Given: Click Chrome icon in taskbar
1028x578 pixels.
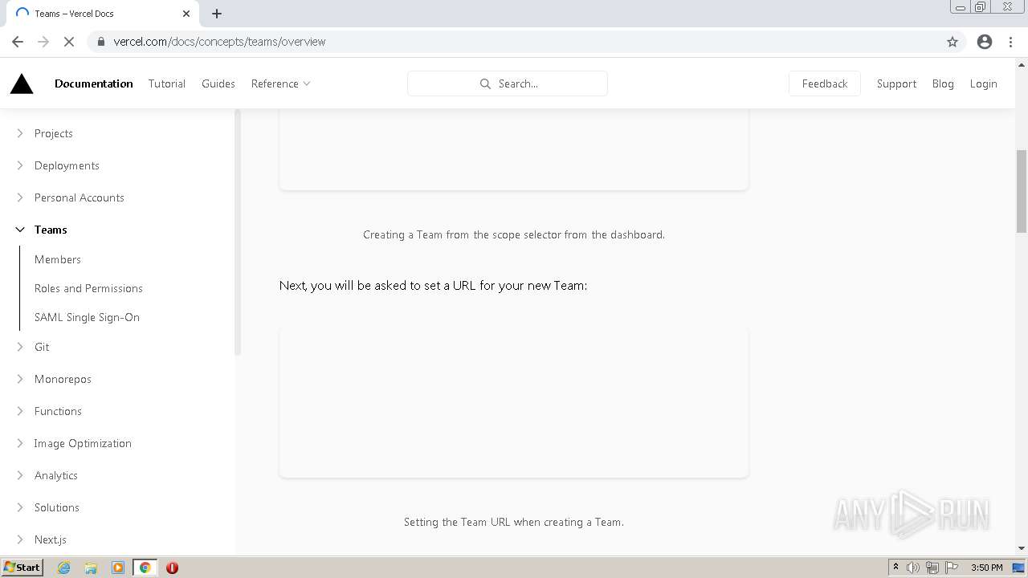Looking at the screenshot, I should tap(145, 568).
